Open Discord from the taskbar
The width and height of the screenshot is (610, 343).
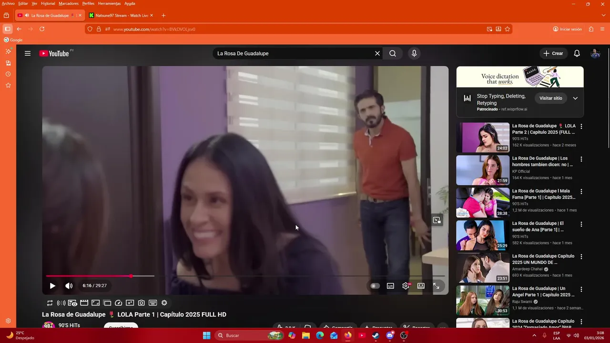tap(390, 335)
